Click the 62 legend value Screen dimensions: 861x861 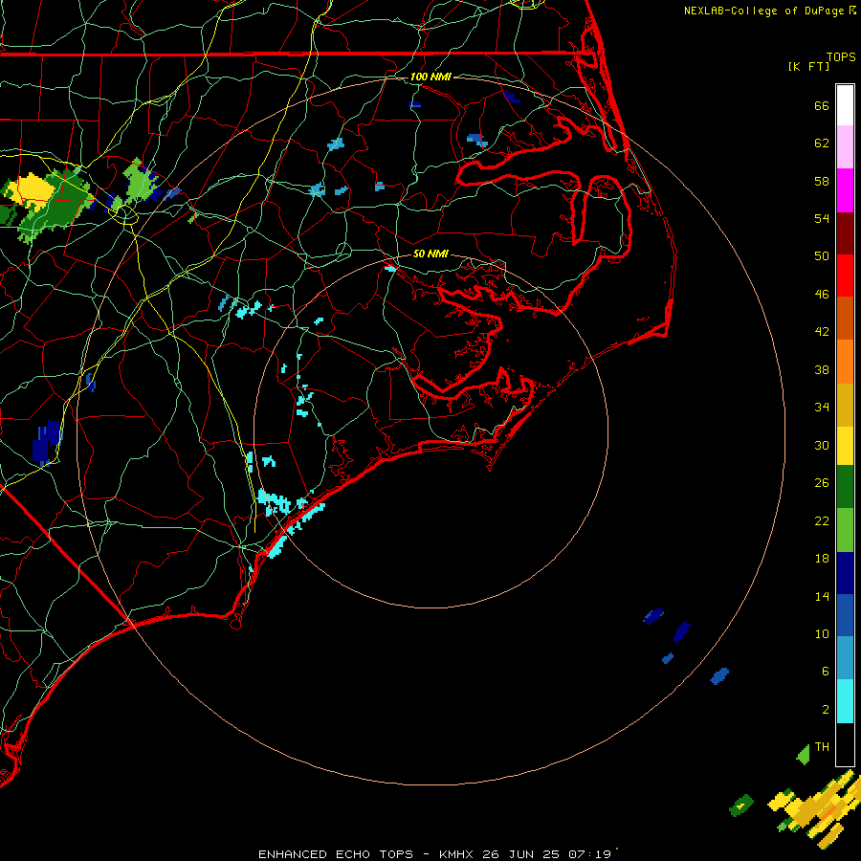[822, 143]
